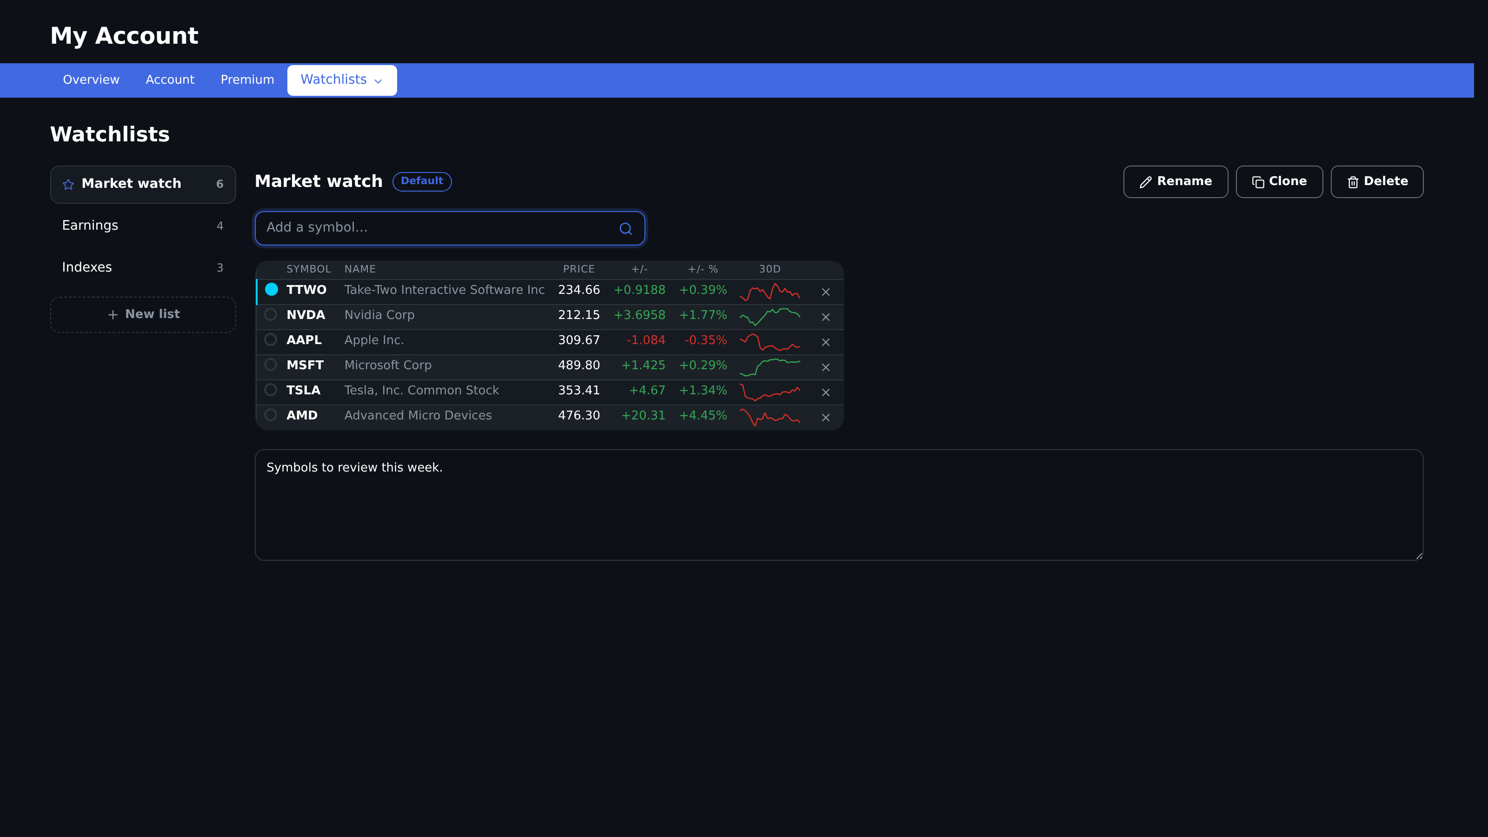This screenshot has height=837, width=1488.
Task: Sort by the SYMBOL column header
Action: click(x=309, y=269)
